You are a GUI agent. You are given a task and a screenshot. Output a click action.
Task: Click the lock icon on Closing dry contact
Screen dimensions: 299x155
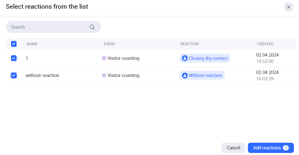point(185,58)
